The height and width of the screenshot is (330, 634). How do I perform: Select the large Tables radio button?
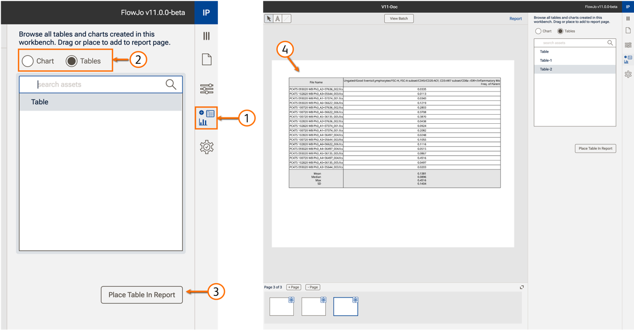[72, 61]
